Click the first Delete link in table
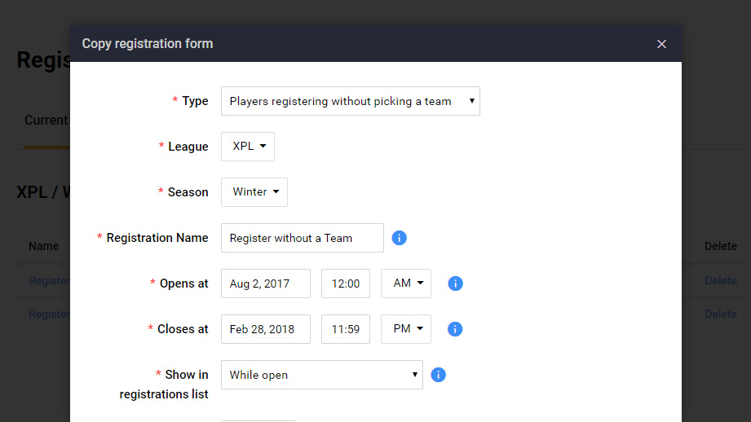 721,280
